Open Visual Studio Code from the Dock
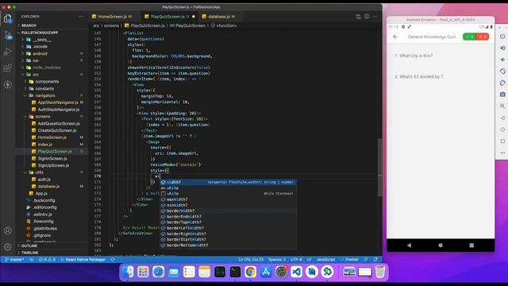The image size is (508, 286). (x=296, y=272)
